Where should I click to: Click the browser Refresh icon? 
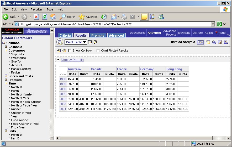pos(45,17)
